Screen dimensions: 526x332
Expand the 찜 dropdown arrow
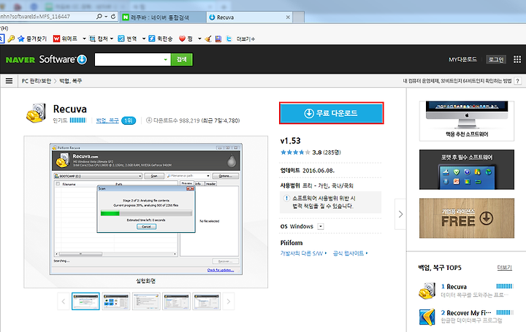coord(199,39)
